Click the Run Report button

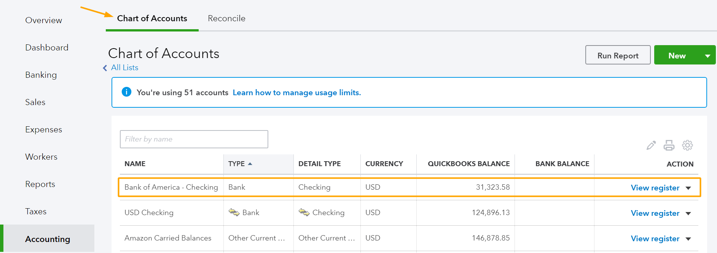pyautogui.click(x=618, y=55)
